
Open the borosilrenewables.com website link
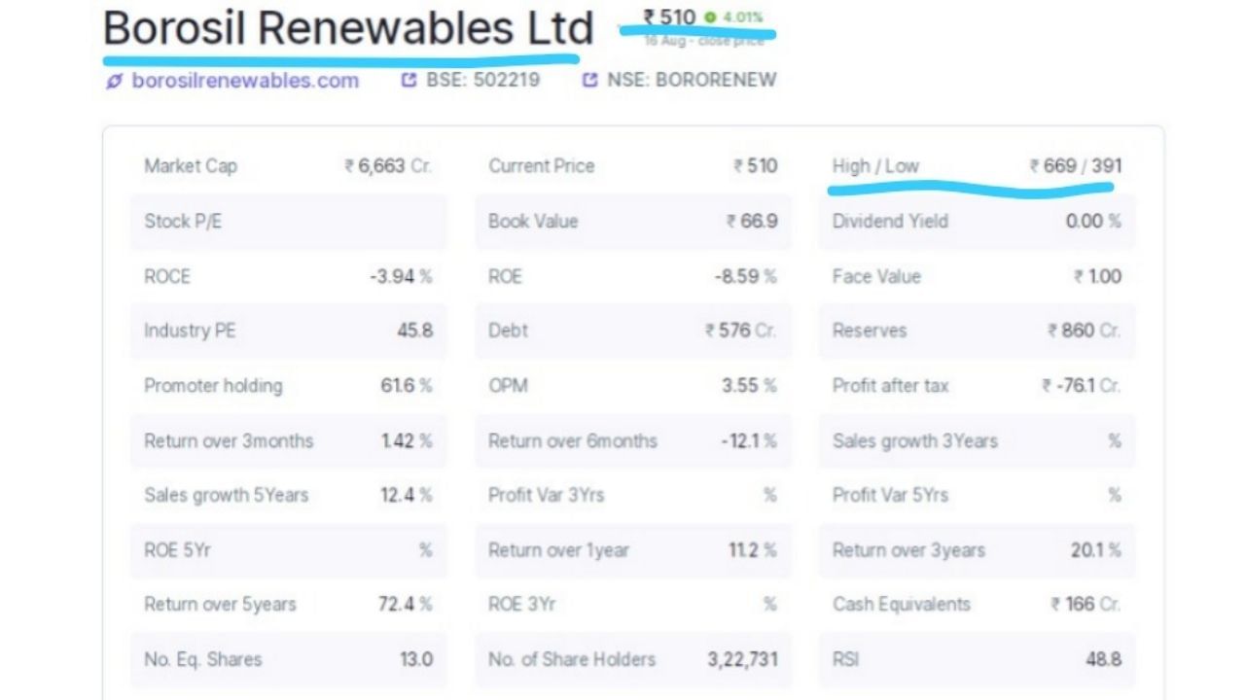pos(245,81)
